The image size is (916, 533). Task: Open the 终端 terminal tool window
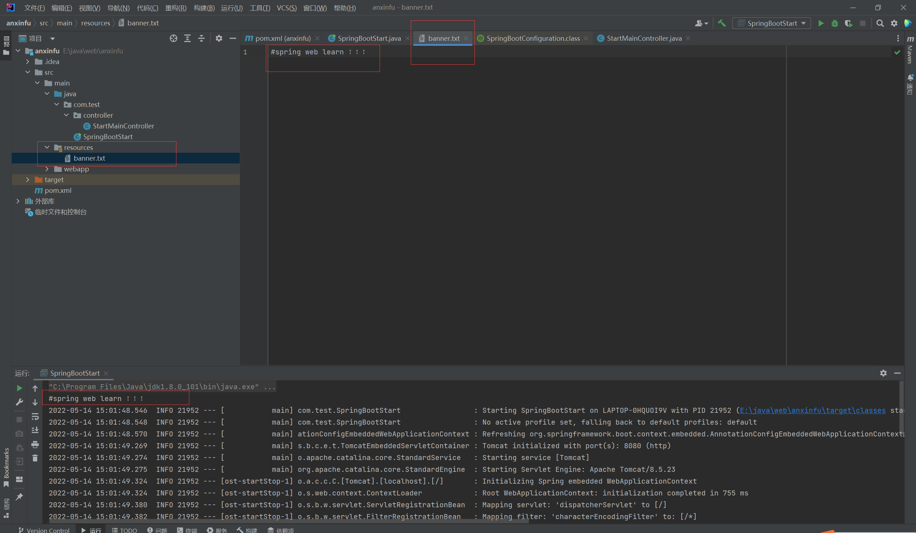click(x=187, y=530)
